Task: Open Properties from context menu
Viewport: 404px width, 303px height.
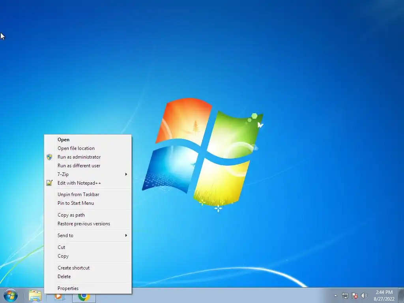Action: pos(88,288)
